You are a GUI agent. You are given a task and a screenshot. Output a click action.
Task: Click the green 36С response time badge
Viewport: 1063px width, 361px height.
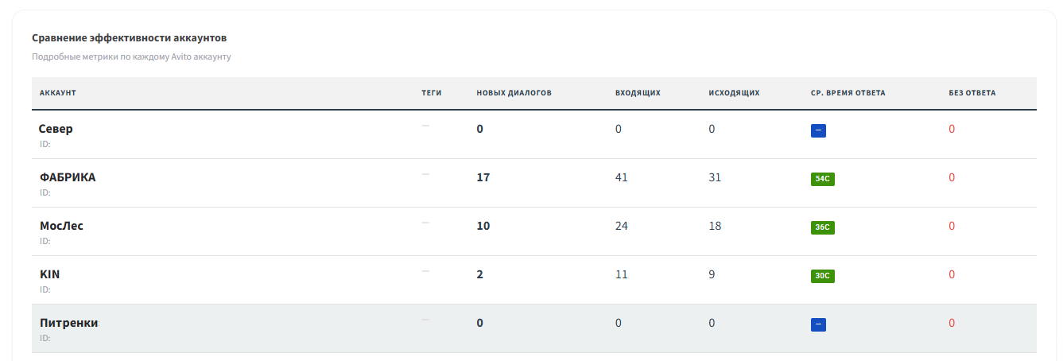click(822, 227)
